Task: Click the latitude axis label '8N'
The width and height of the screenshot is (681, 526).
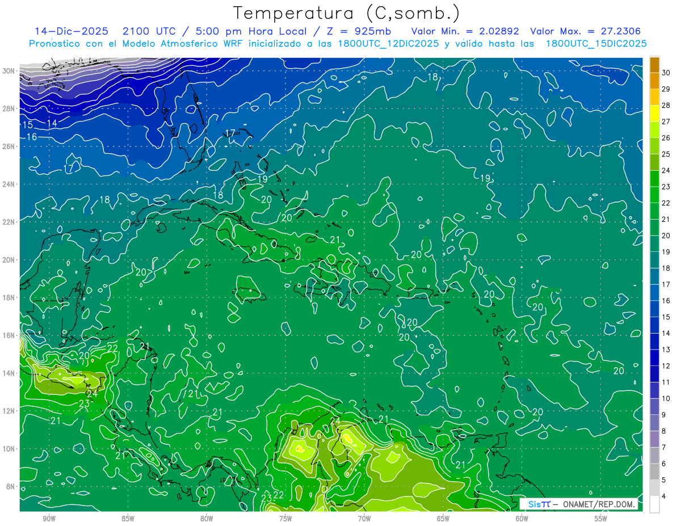Action: click(x=11, y=486)
